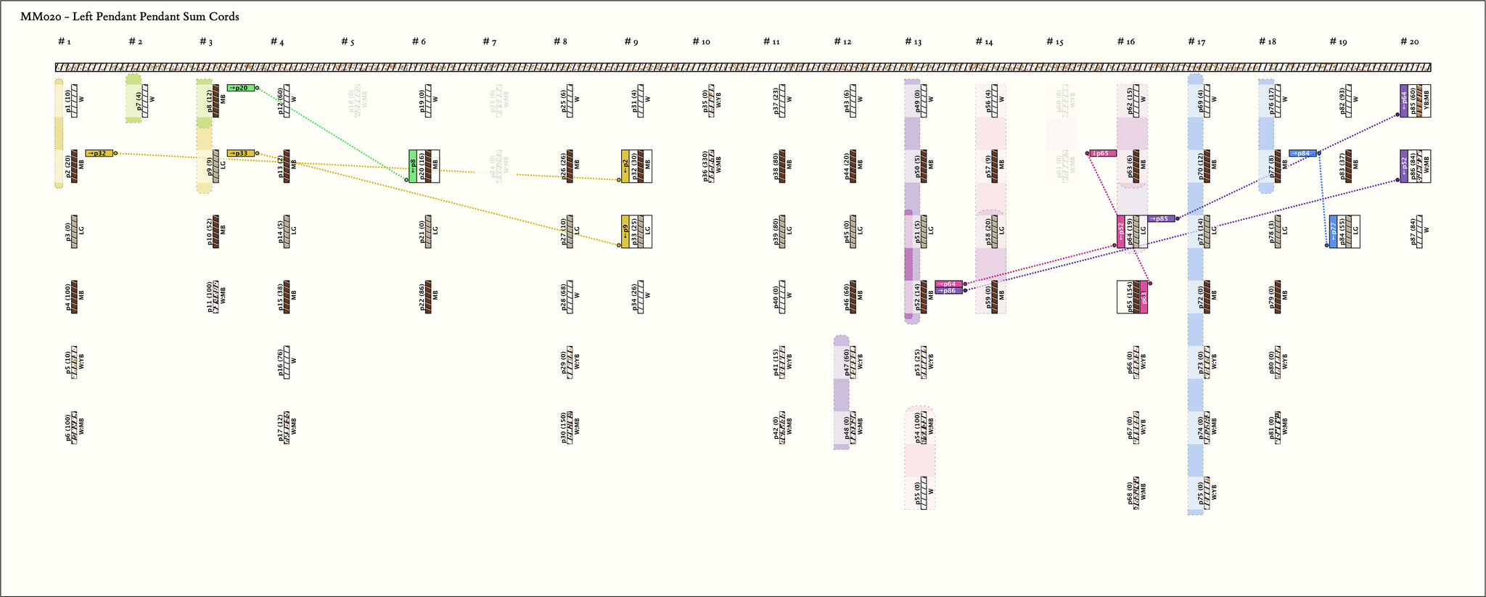
Task: Click the p82 (93) white cord icon
Action: coord(1348,101)
